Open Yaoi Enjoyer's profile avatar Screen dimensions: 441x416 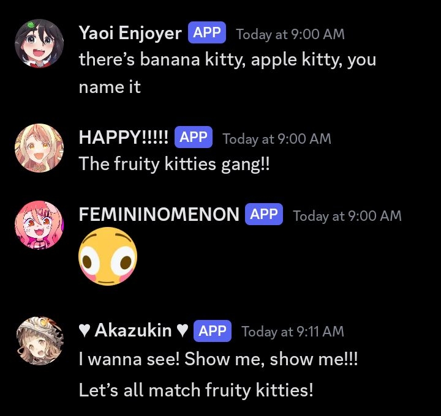(x=39, y=43)
